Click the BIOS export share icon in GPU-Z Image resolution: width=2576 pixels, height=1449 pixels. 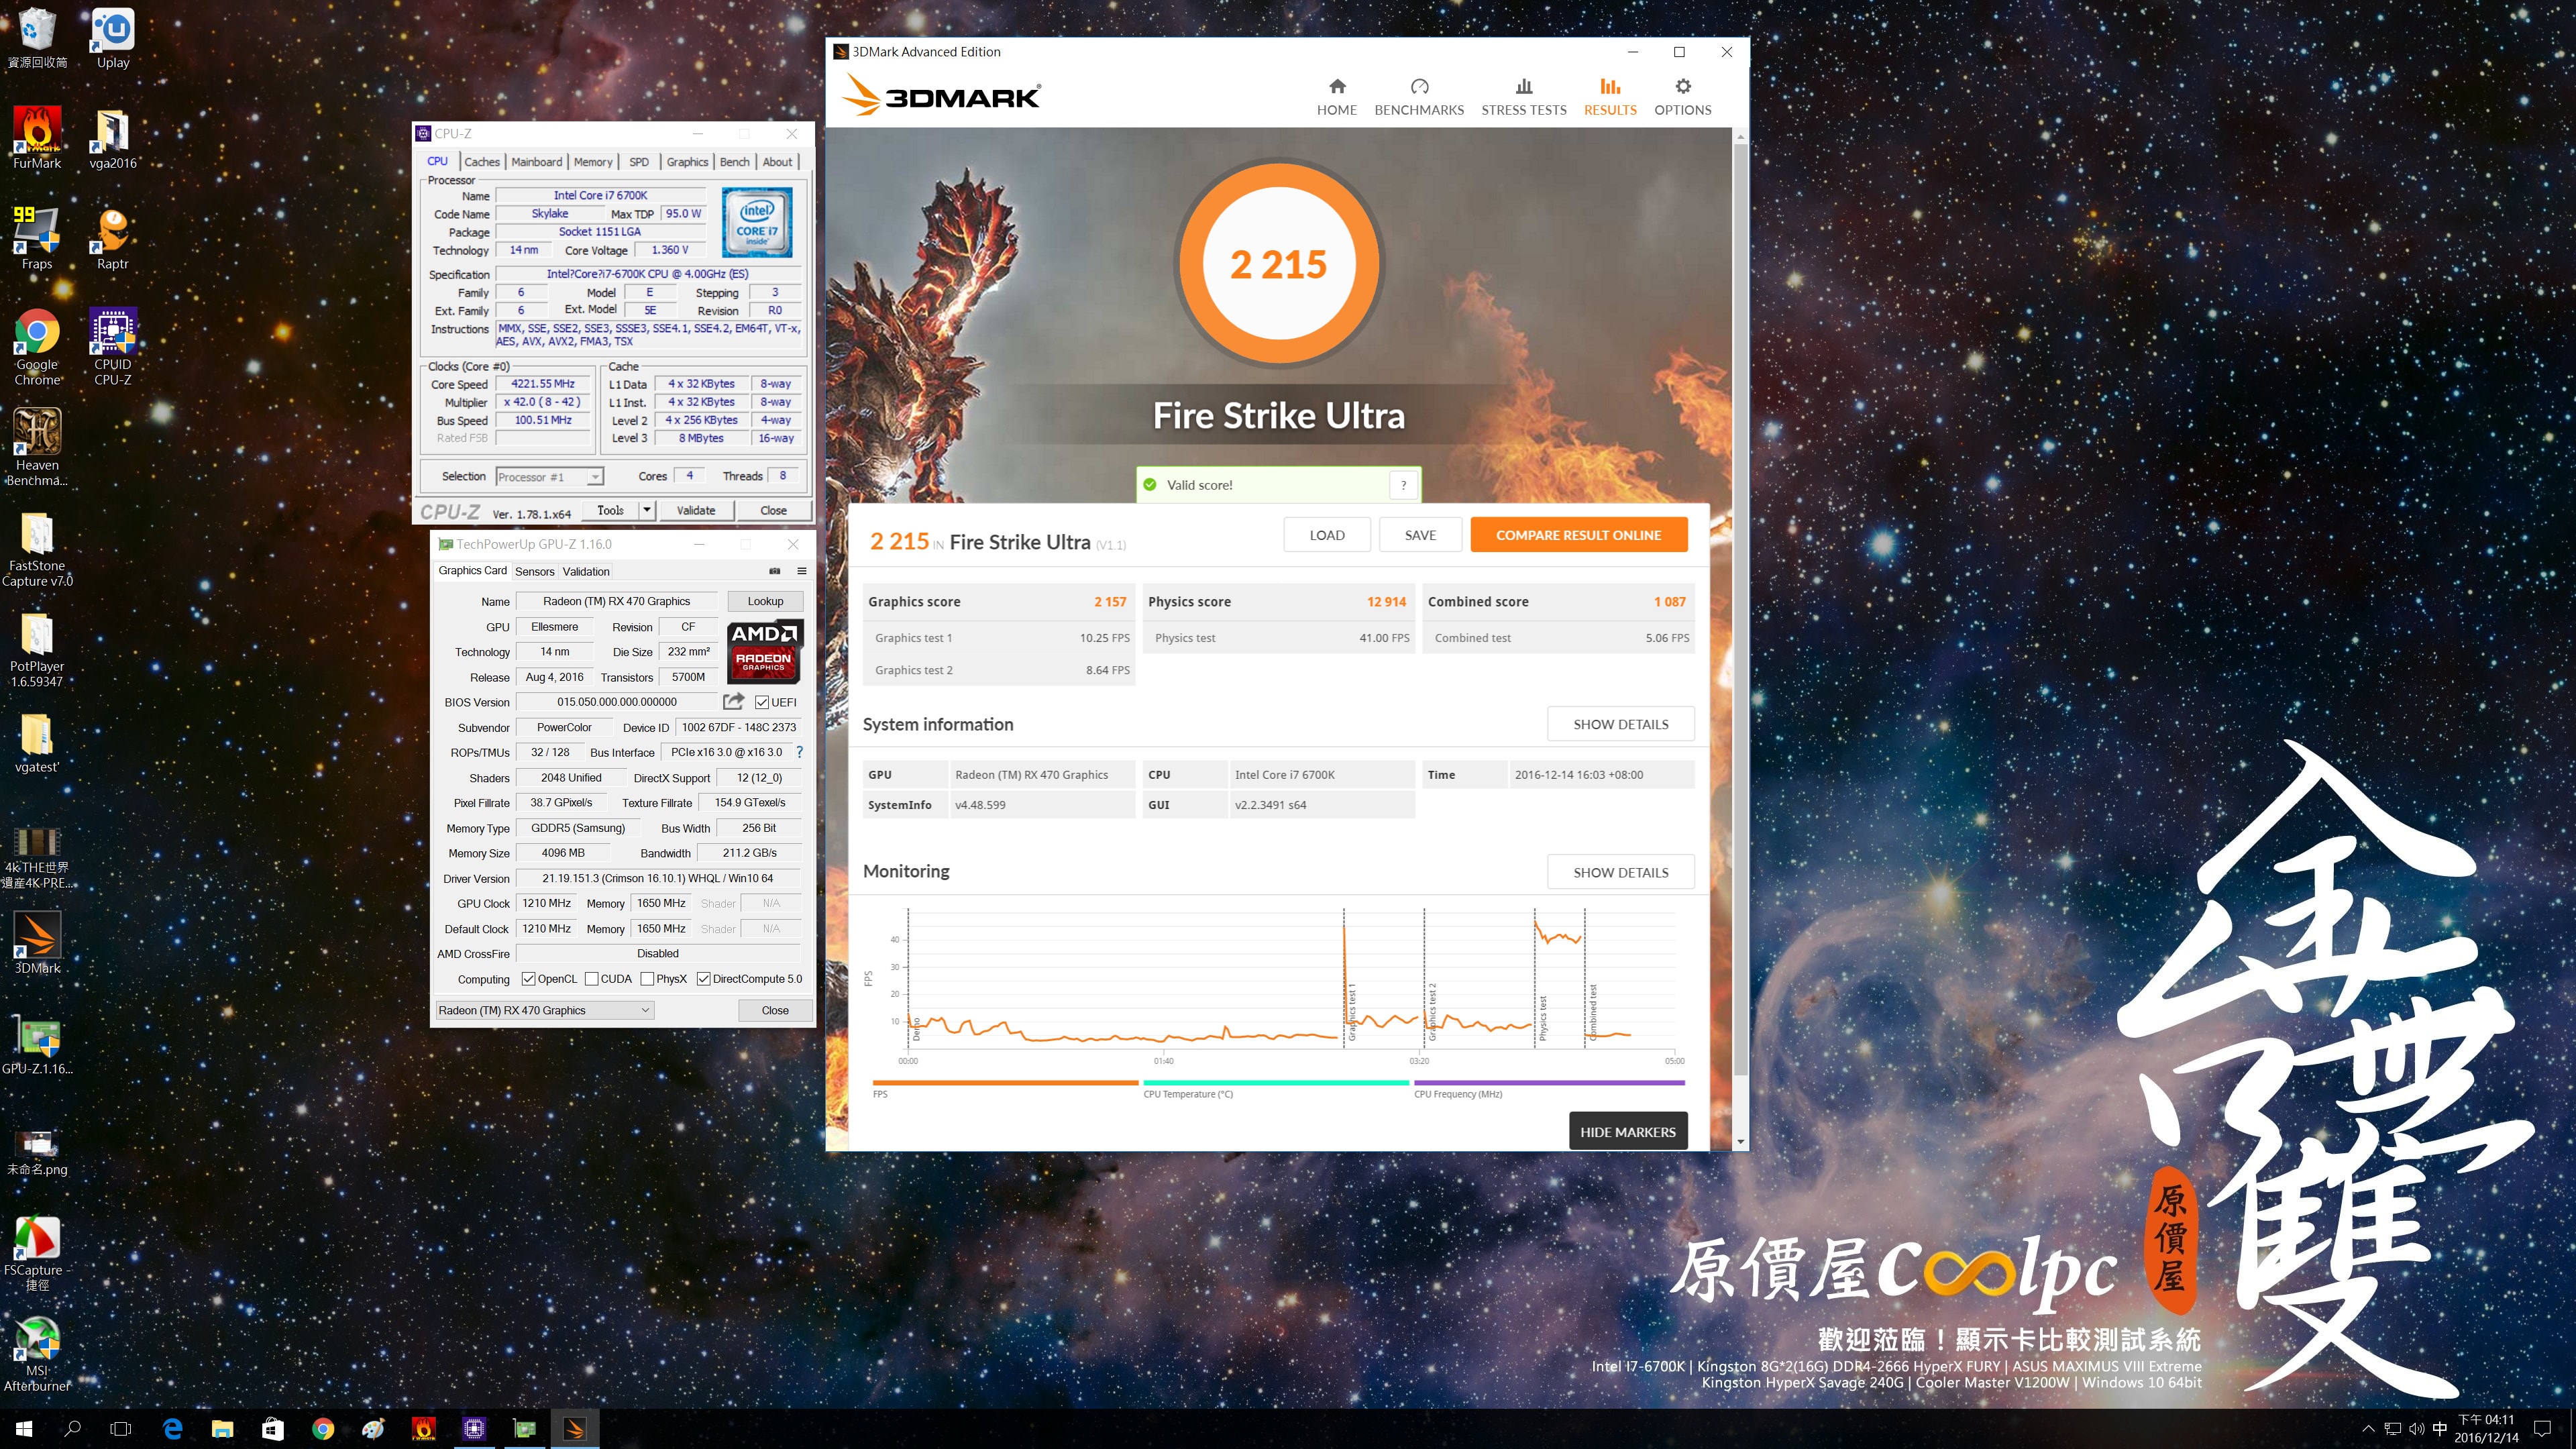[733, 701]
